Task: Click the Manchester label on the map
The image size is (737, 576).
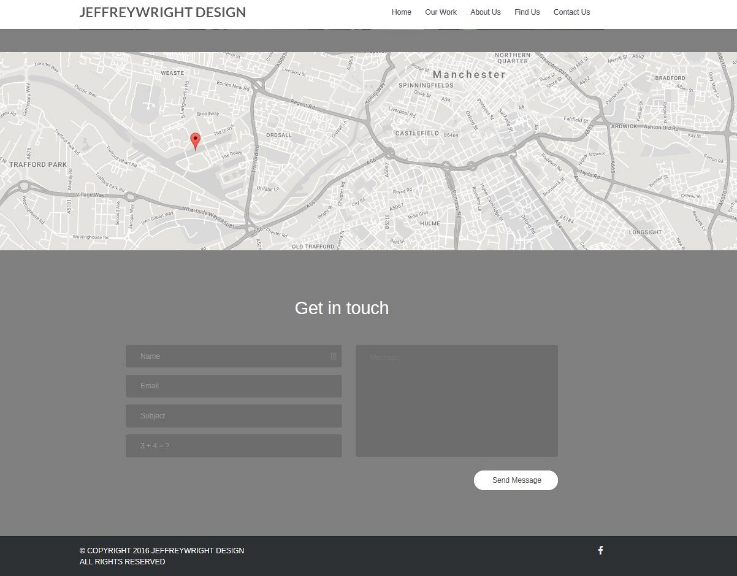Action: point(469,74)
